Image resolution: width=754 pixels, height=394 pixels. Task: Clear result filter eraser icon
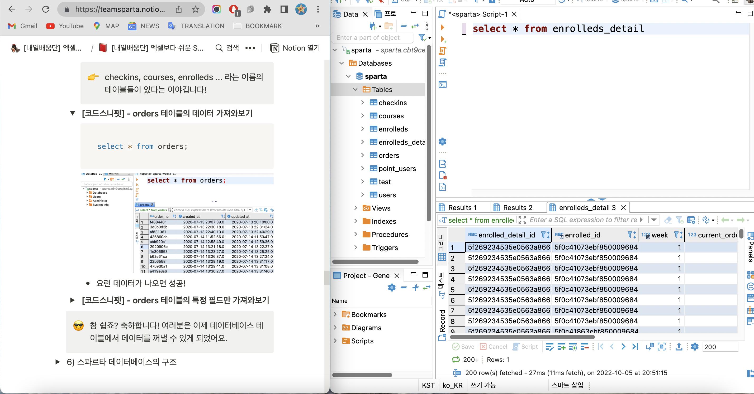click(668, 220)
